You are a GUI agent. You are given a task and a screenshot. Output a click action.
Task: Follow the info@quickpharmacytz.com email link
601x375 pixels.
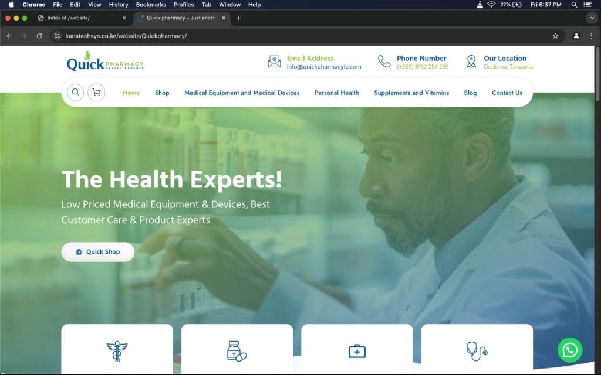point(323,66)
